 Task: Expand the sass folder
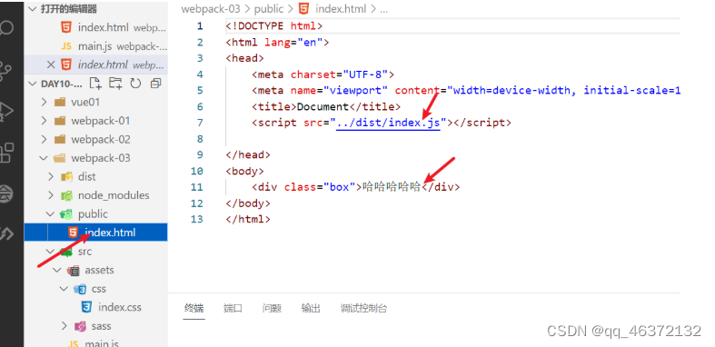[x=65, y=326]
